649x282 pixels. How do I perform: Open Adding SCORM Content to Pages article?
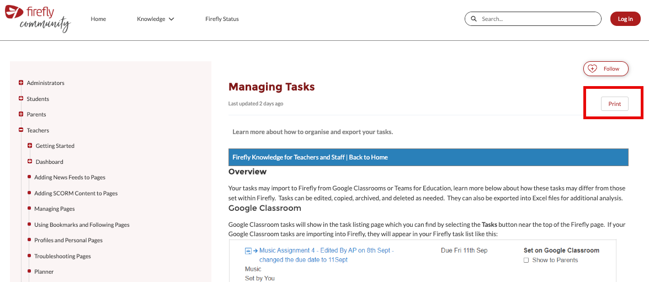[x=76, y=193]
